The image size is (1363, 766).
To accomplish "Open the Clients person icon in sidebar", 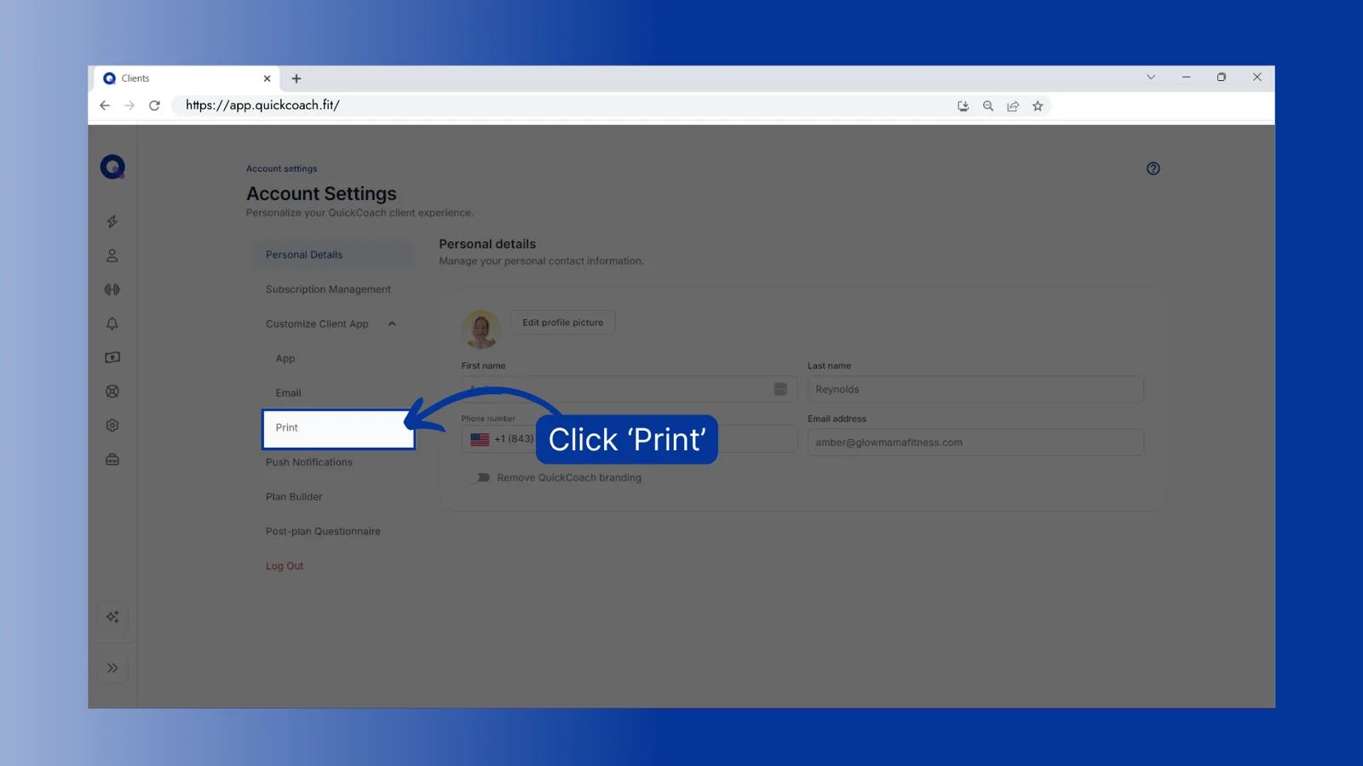I will (x=112, y=255).
